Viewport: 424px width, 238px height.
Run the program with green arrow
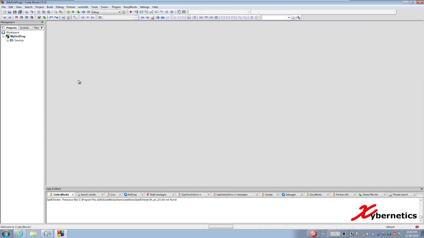coord(73,12)
